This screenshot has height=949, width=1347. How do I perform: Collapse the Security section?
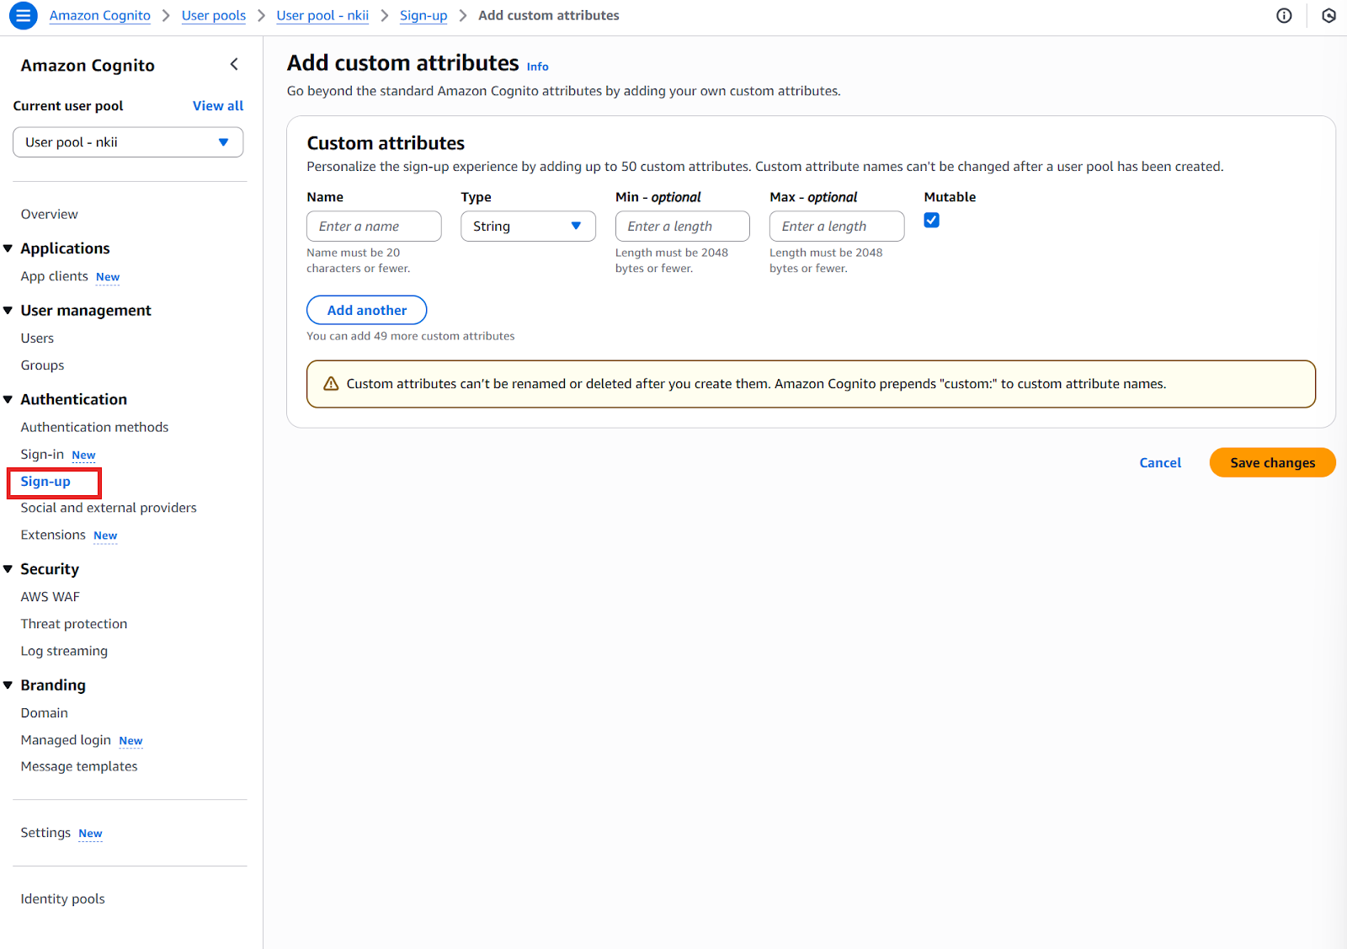coord(8,568)
